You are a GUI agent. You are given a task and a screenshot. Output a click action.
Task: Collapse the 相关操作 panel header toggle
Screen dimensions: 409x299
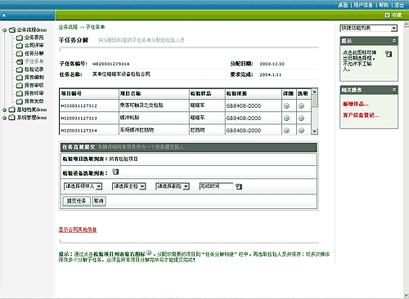(x=394, y=90)
